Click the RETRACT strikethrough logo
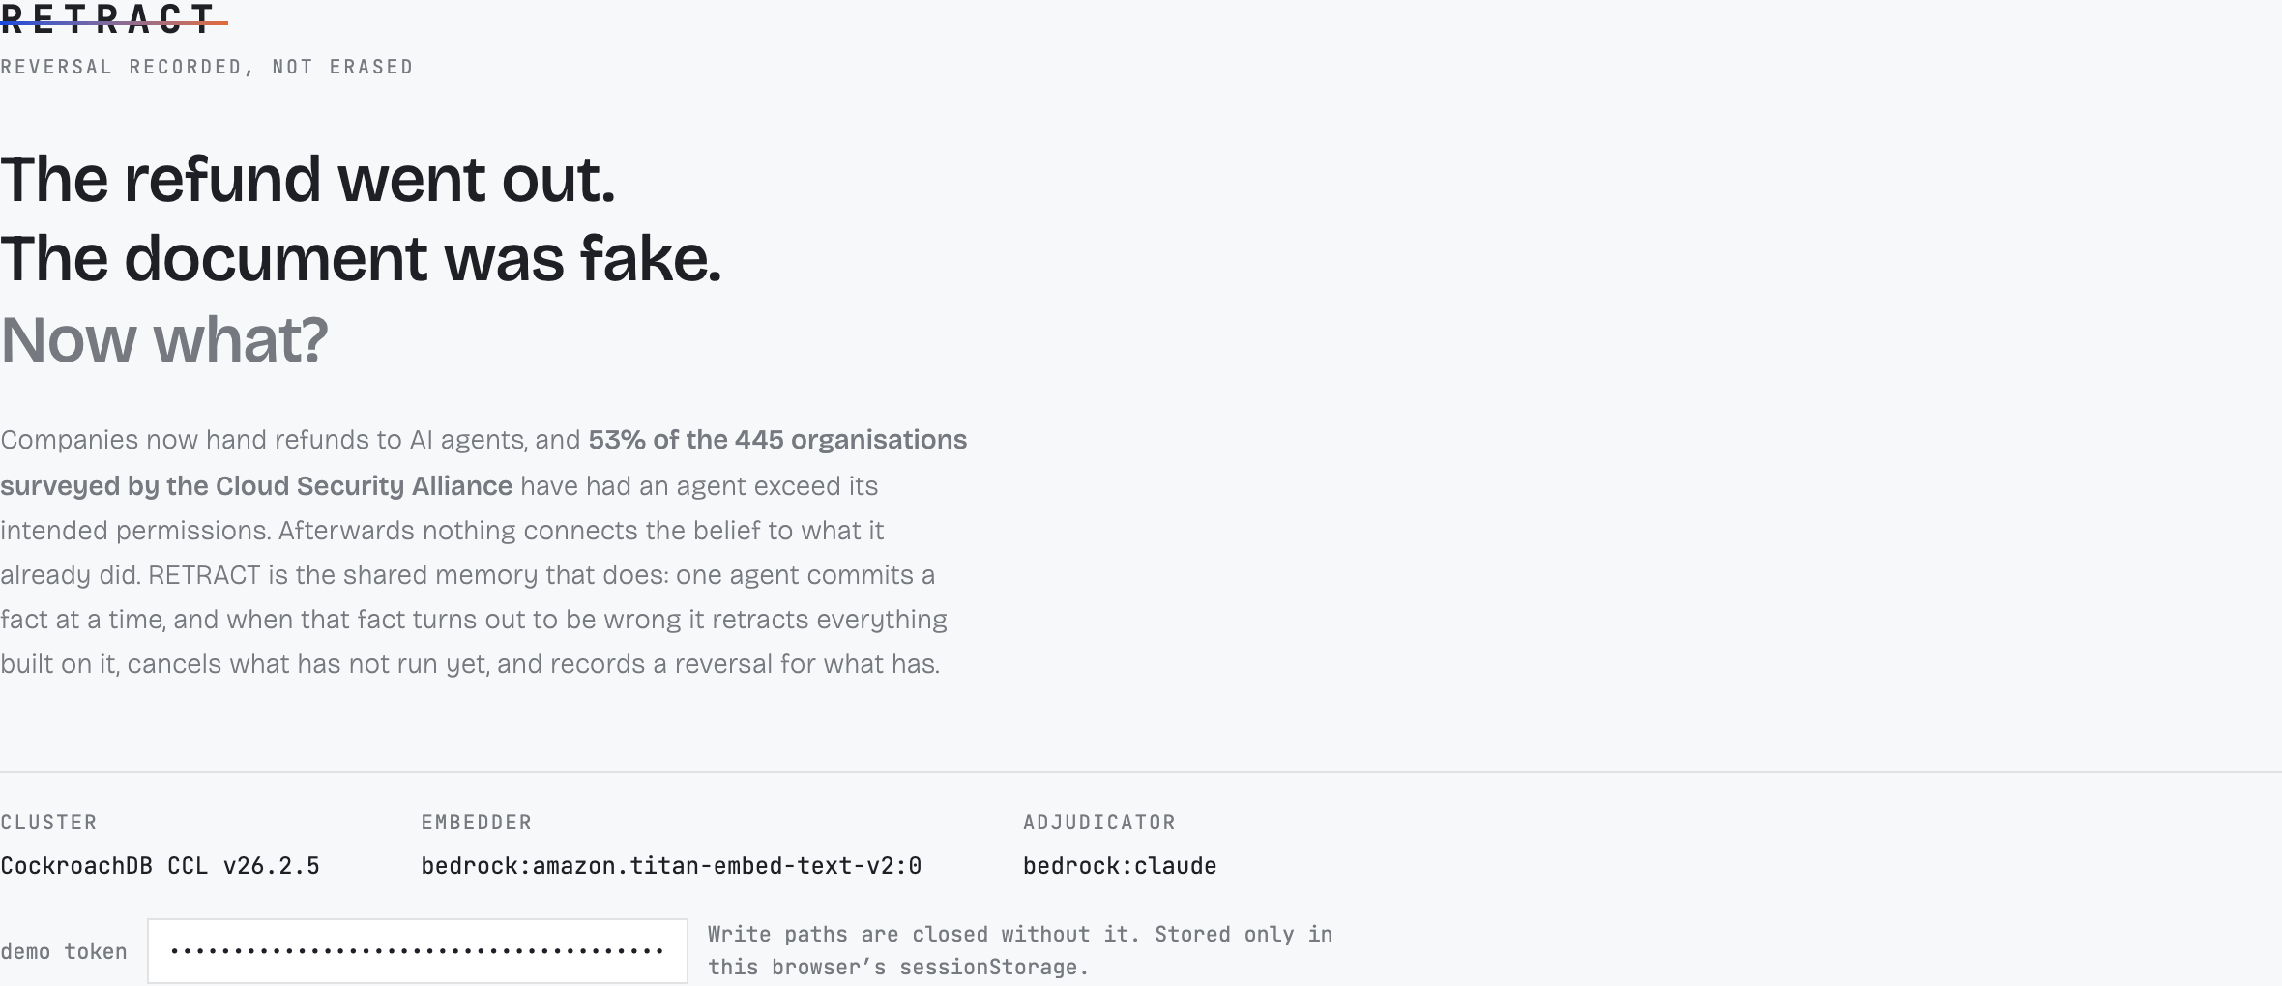The image size is (2282, 986). tap(113, 17)
